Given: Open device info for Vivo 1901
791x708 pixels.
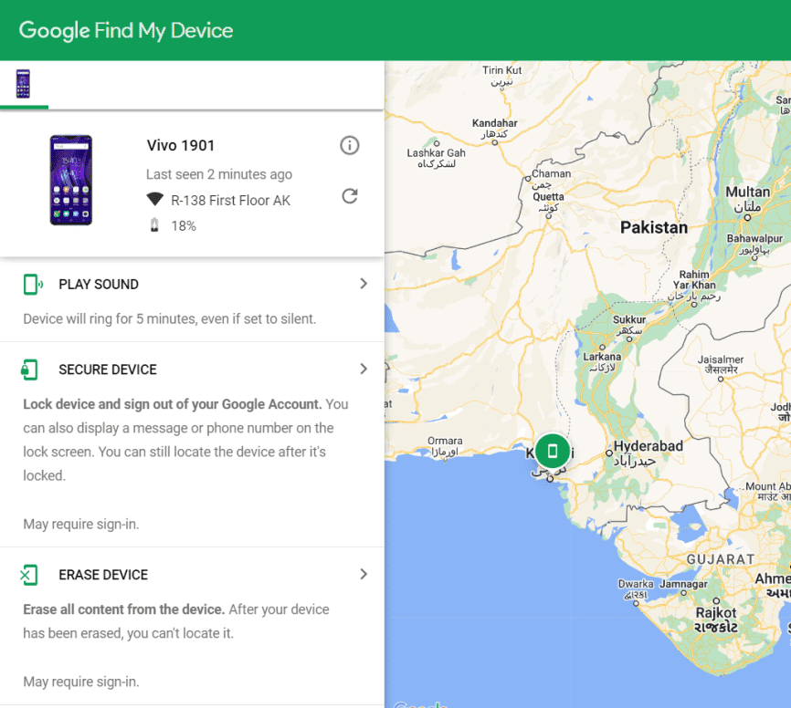Looking at the screenshot, I should [350, 146].
